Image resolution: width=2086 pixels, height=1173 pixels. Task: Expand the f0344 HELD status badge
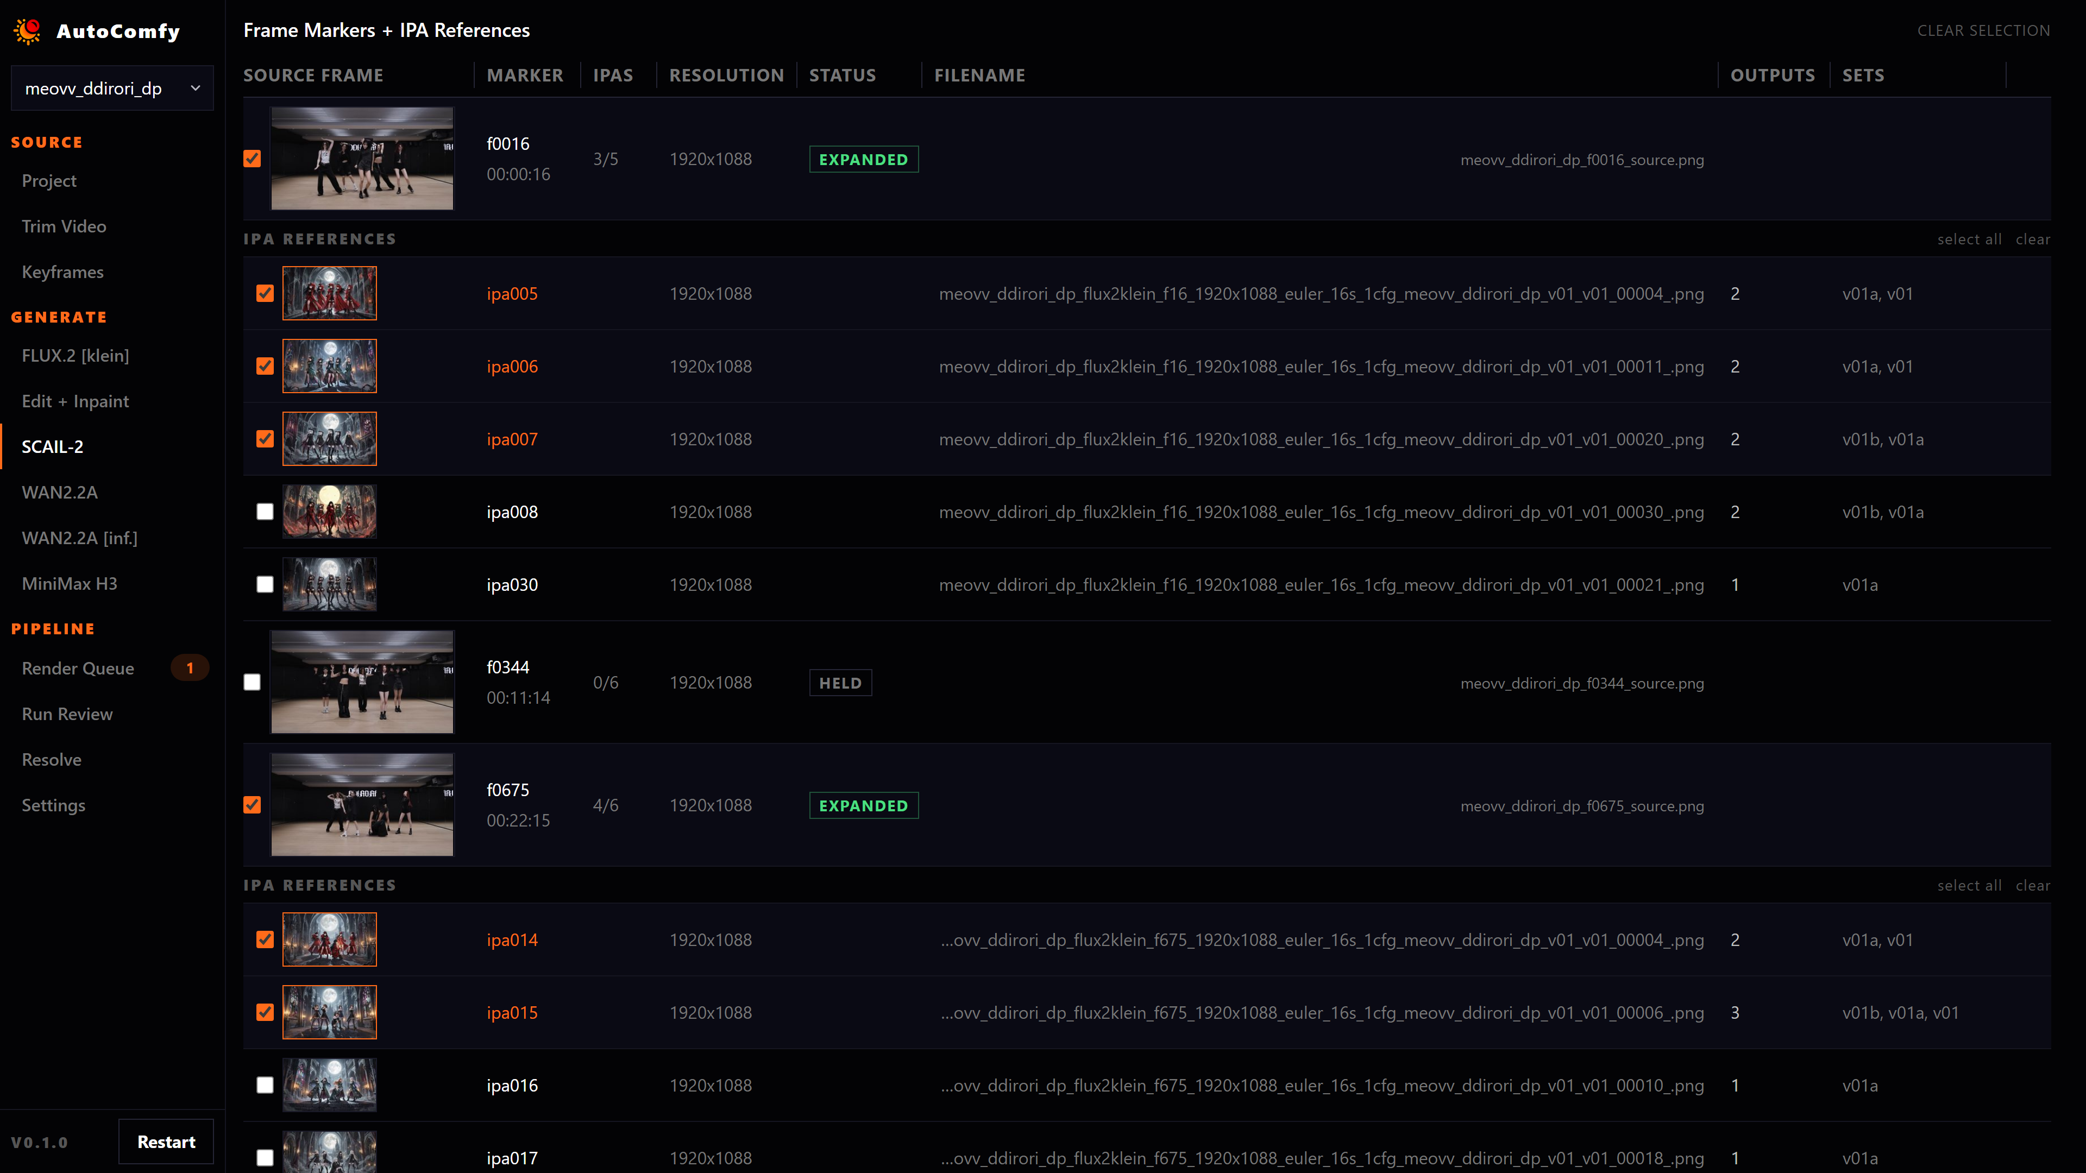click(x=840, y=683)
